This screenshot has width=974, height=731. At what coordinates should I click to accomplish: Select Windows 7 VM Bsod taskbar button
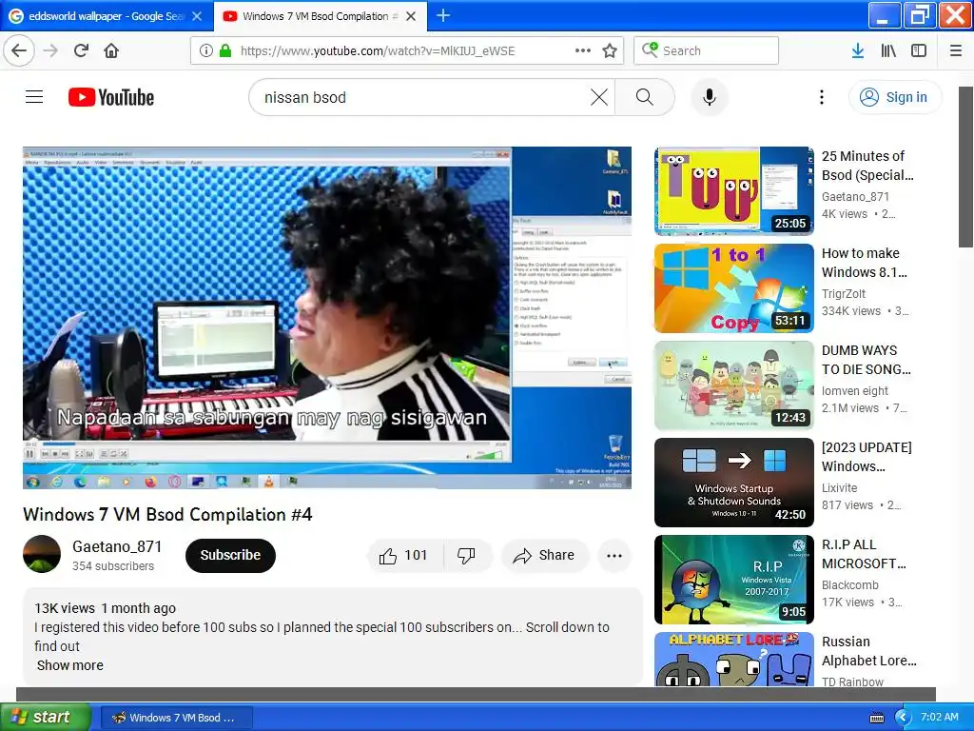pos(176,718)
